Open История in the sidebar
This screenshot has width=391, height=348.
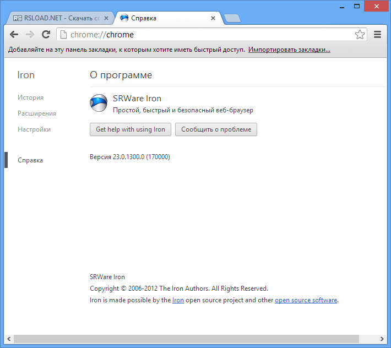click(30, 97)
